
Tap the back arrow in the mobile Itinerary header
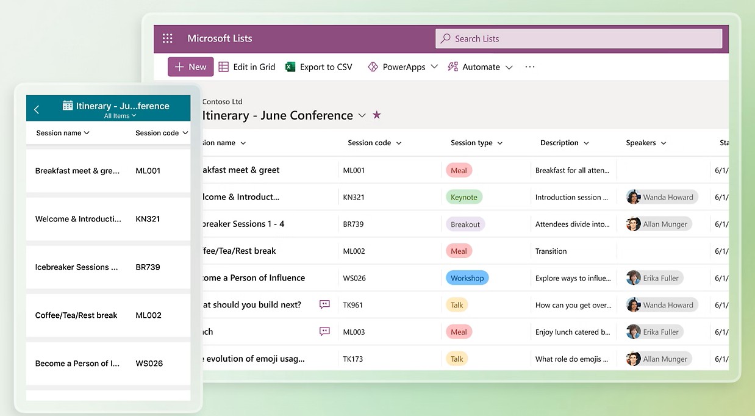tap(37, 109)
